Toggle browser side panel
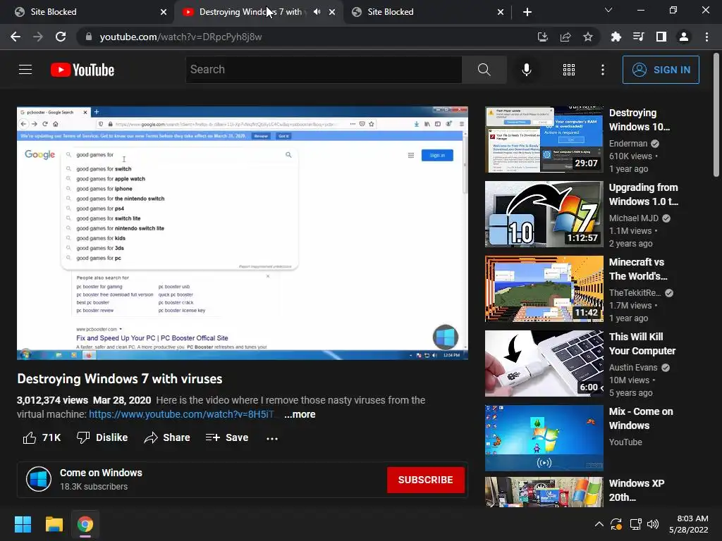 click(x=661, y=37)
